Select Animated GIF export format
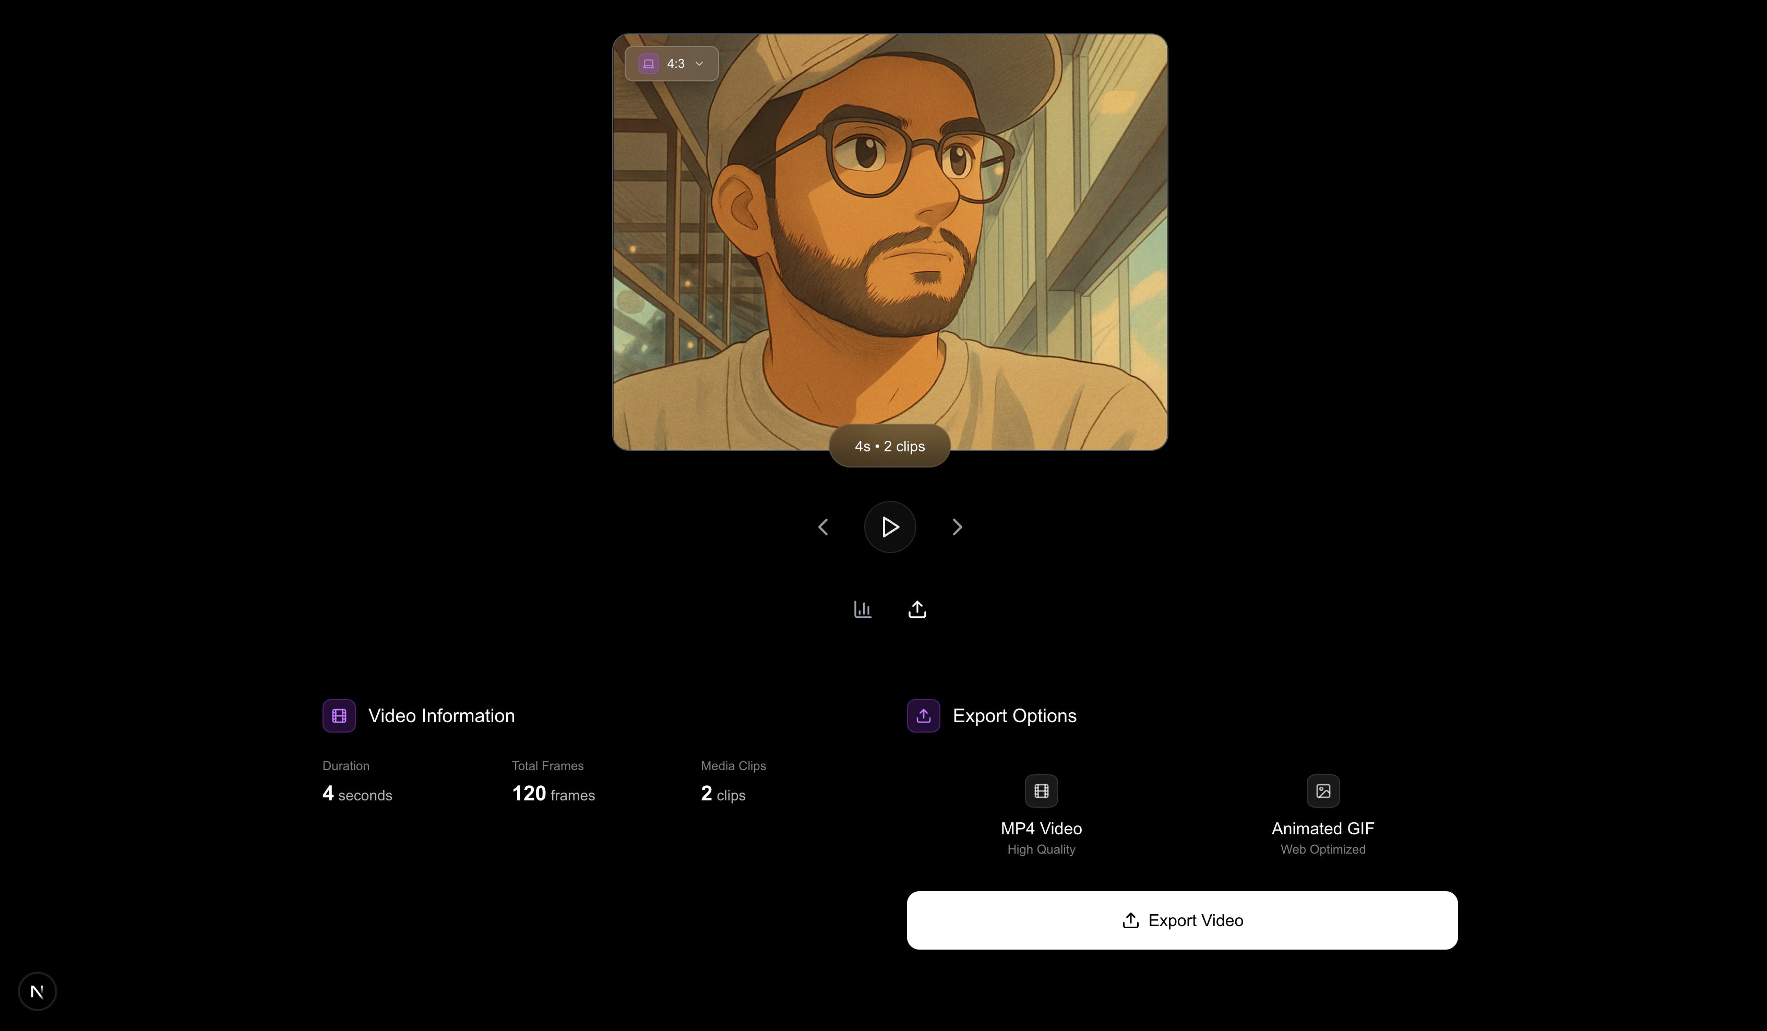The image size is (1767, 1031). [1323, 816]
